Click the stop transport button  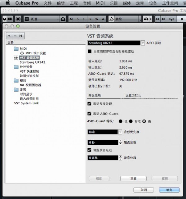click(x=182, y=19)
